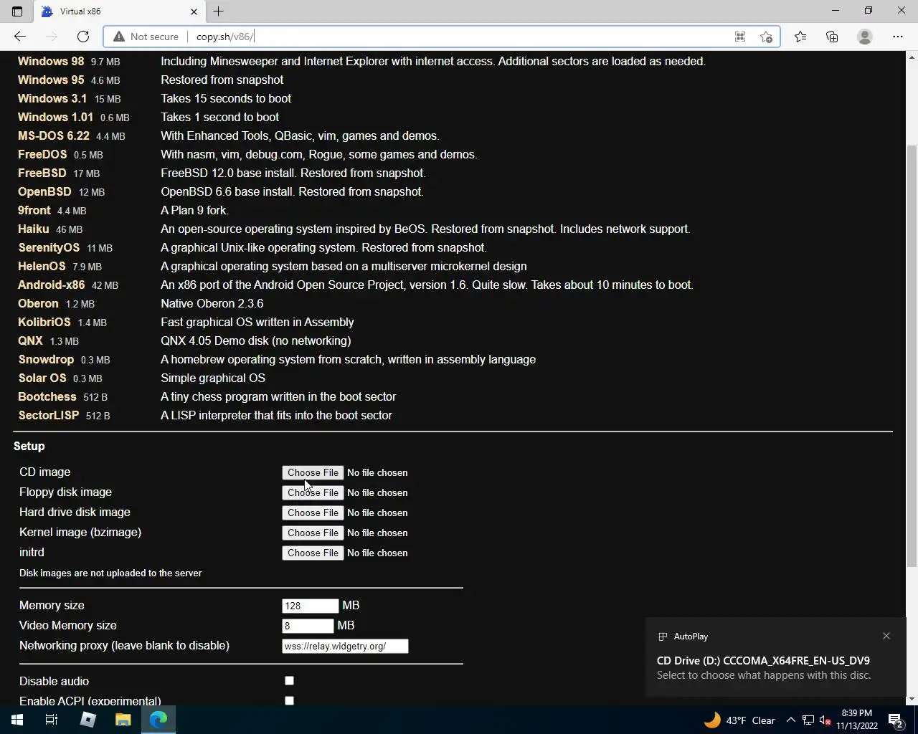
Task: Choose File for Kernel image
Action: [x=313, y=533]
